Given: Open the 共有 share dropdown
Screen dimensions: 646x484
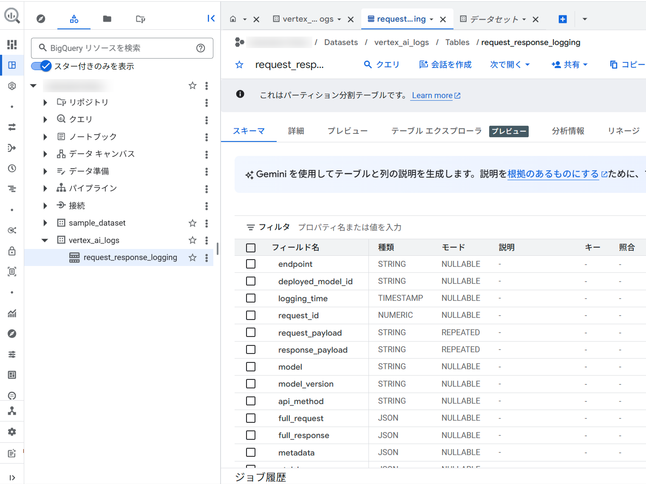Looking at the screenshot, I should point(569,65).
